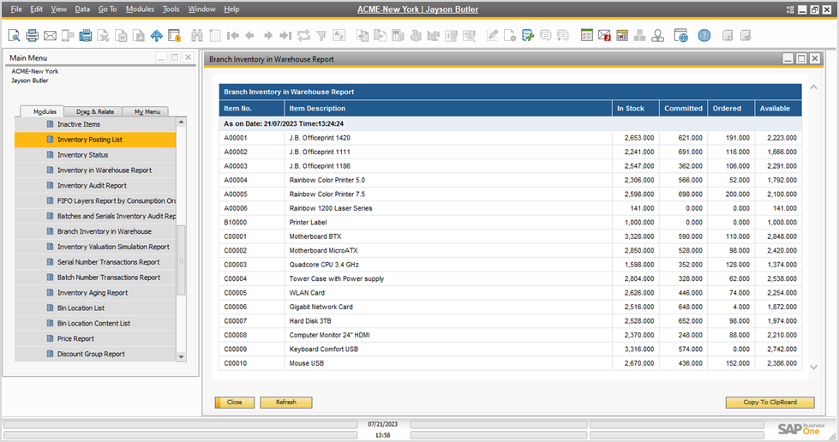Select Price Report in module list
Viewport: 839px width, 442px height.
coord(75,338)
